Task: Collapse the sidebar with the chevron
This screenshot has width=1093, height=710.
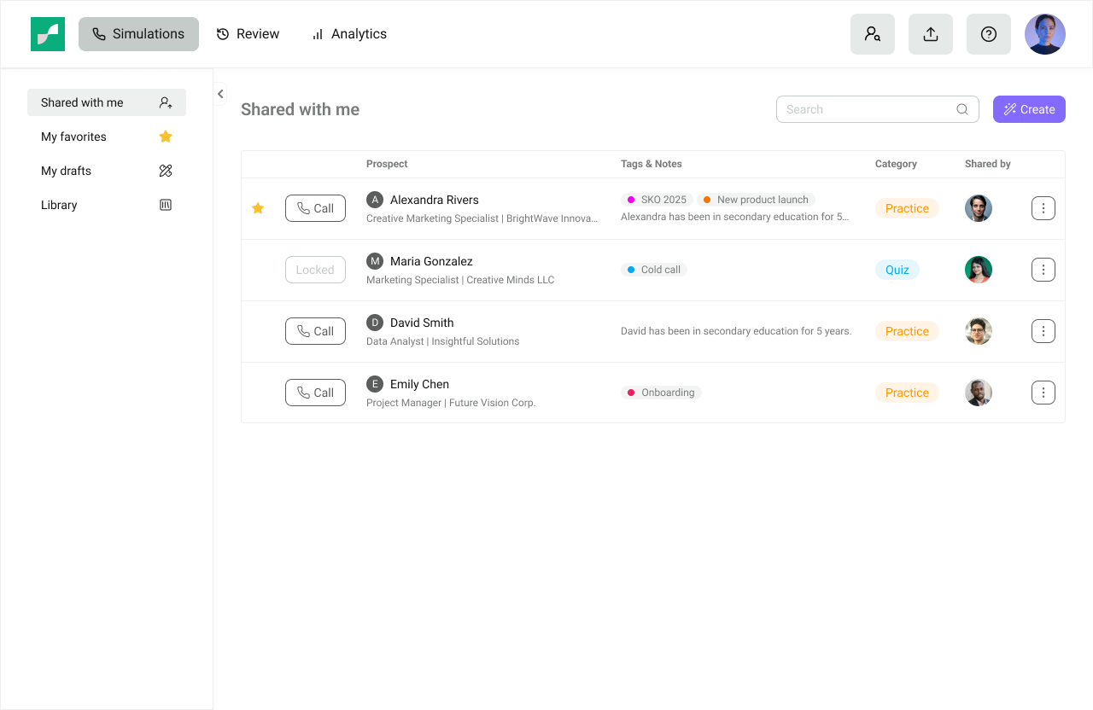Action: tap(220, 94)
